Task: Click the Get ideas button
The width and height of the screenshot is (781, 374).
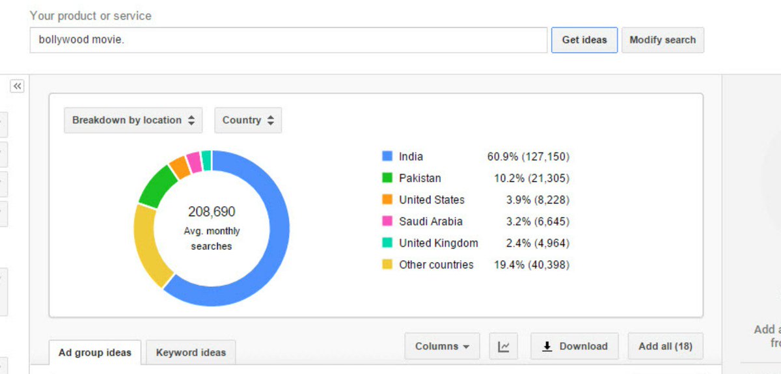Action: pyautogui.click(x=584, y=40)
